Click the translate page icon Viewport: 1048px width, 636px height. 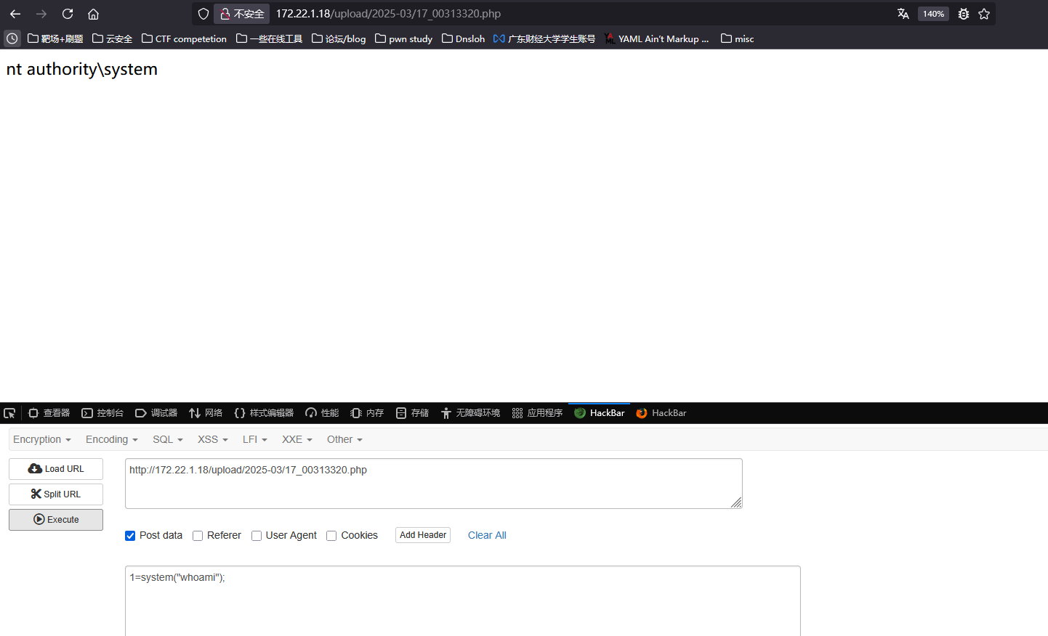coord(903,14)
